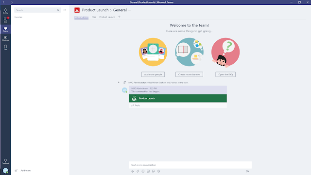Click the Add more people button
Screen dimensions: 311x175
(153, 74)
